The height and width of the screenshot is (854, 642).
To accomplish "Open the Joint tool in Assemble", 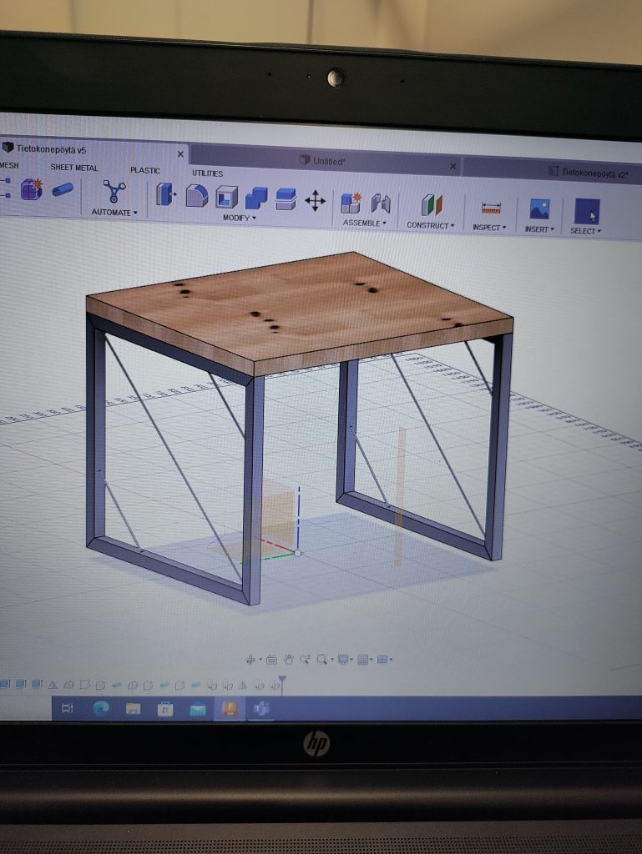I will tap(381, 203).
